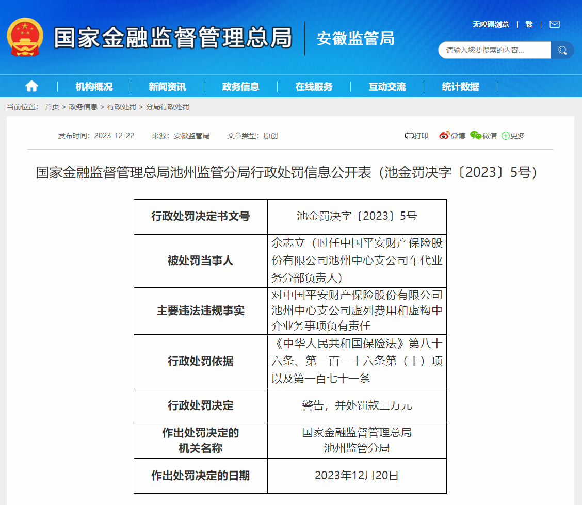Screen dimensions: 582x505
Task: Open the 更多 plus icon
Action: click(505, 136)
